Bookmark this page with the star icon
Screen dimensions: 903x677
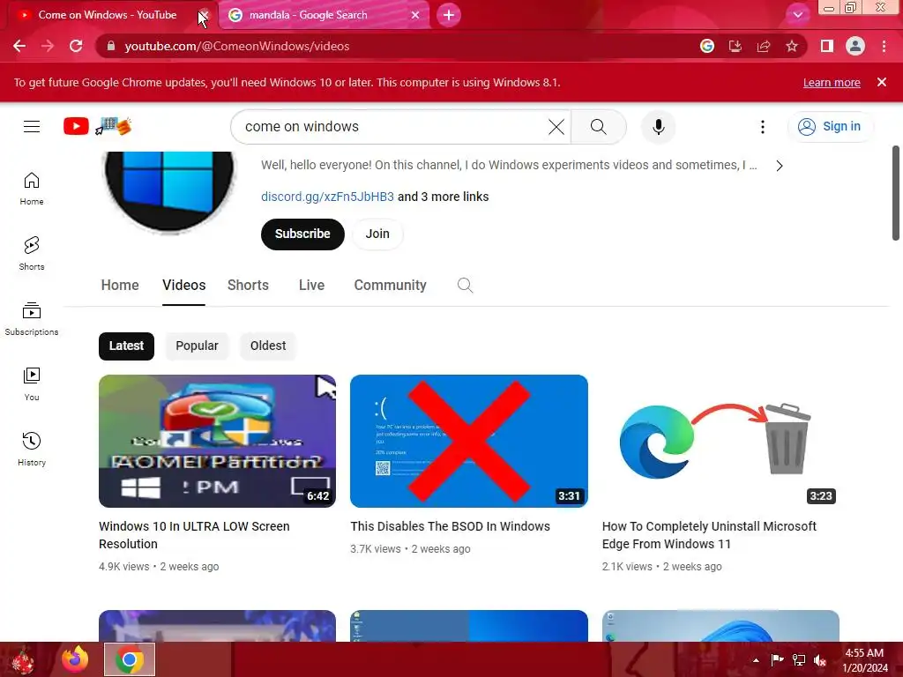pos(792,46)
